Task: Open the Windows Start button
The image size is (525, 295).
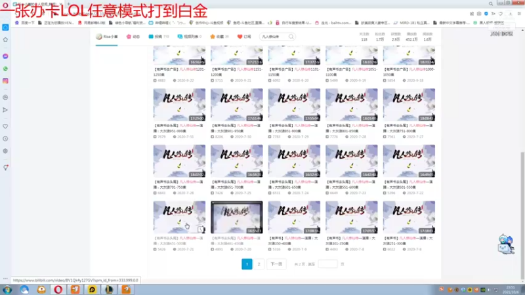Action: pos(7,289)
